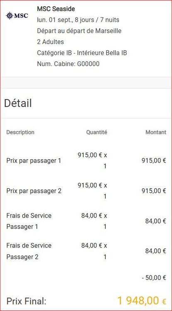Click Frais de Service Passager 1 label
This screenshot has height=311, width=172.
click(x=29, y=221)
